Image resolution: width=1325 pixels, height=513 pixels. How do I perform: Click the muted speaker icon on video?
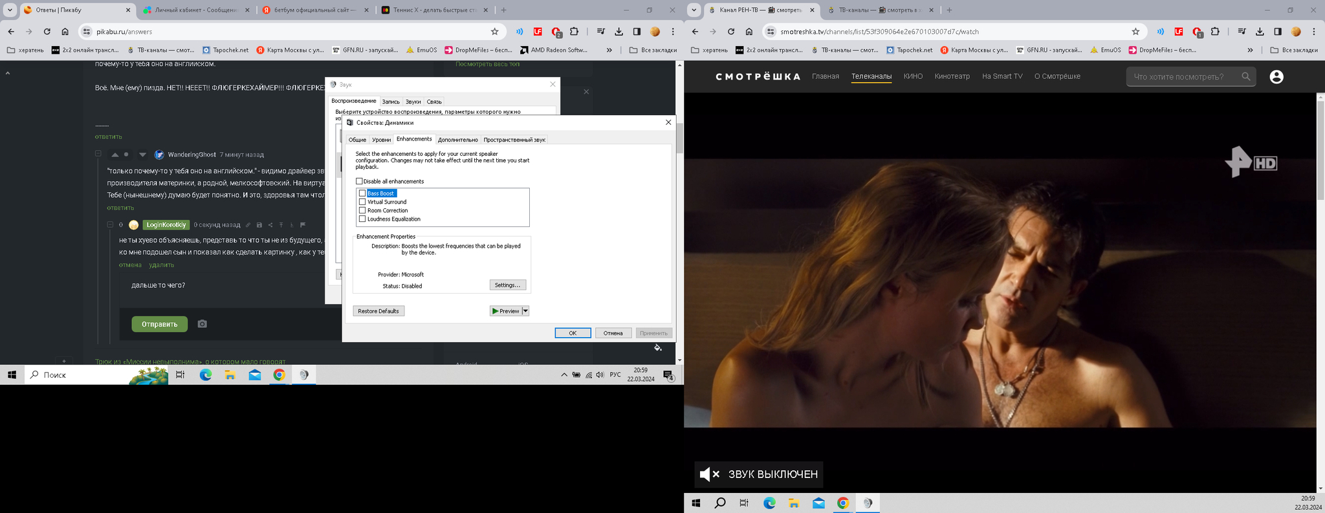(x=709, y=474)
